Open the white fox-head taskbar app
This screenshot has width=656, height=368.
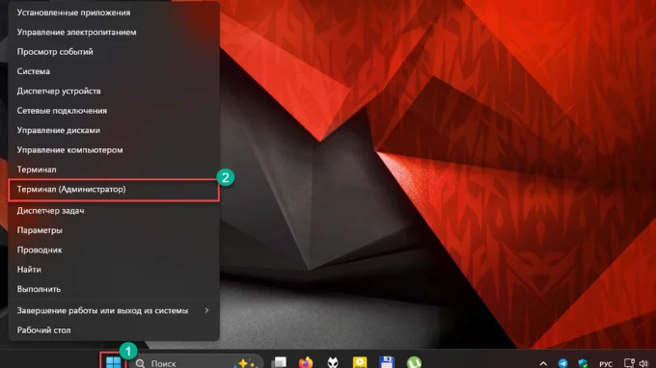click(x=333, y=362)
